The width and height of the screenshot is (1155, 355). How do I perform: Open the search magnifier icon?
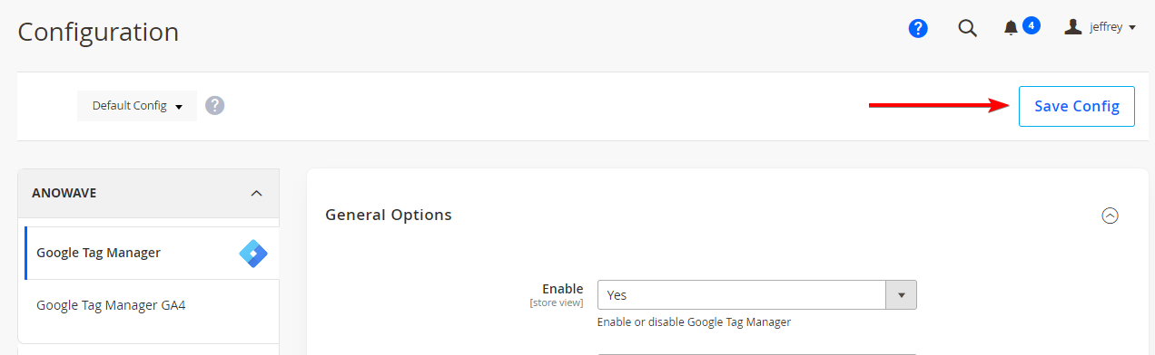[968, 29]
